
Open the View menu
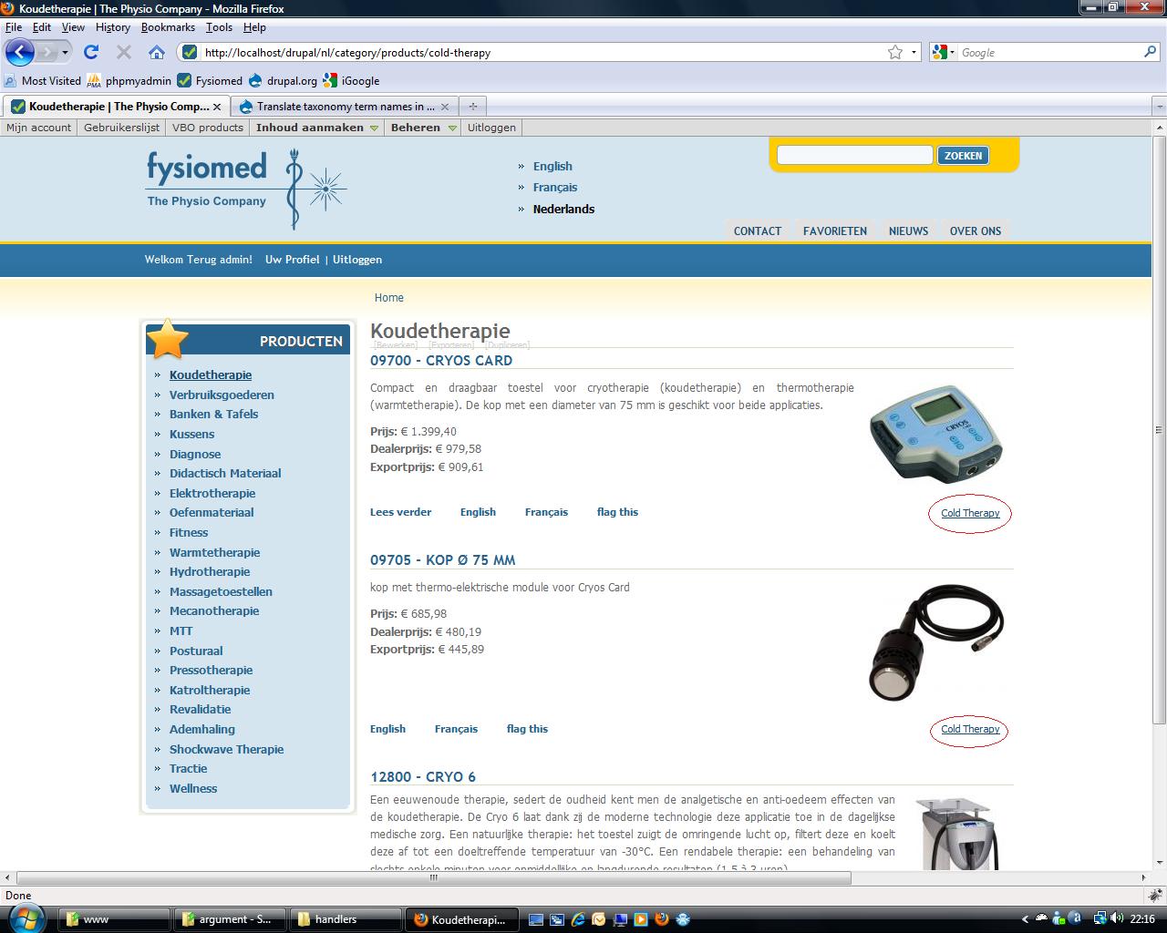pyautogui.click(x=73, y=27)
